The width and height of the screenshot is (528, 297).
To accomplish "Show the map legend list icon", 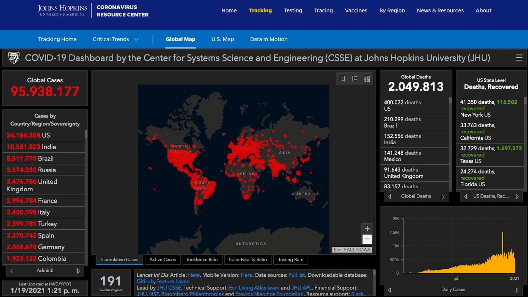I will click(355, 79).
